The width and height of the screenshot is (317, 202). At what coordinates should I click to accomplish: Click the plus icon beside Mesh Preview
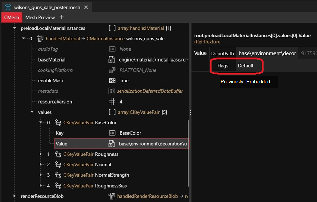61,17
